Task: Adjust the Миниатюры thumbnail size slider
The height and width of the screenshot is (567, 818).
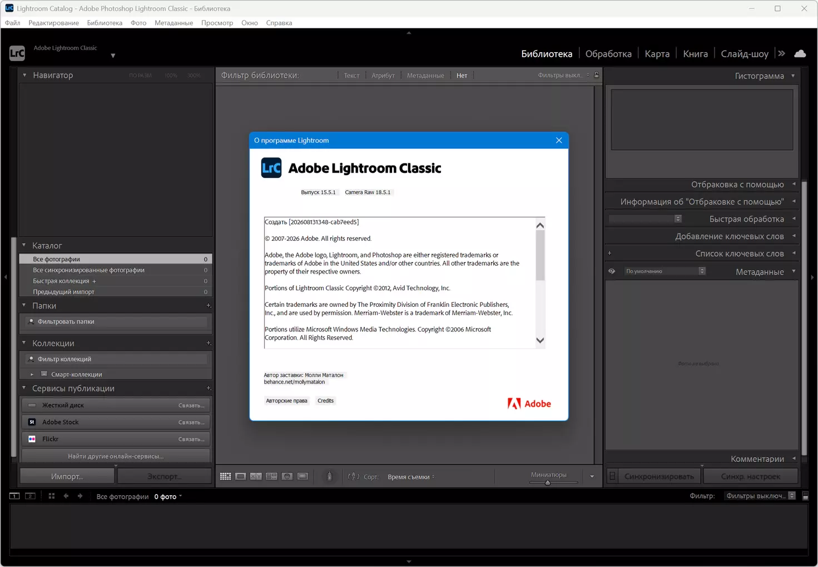Action: coord(548,483)
